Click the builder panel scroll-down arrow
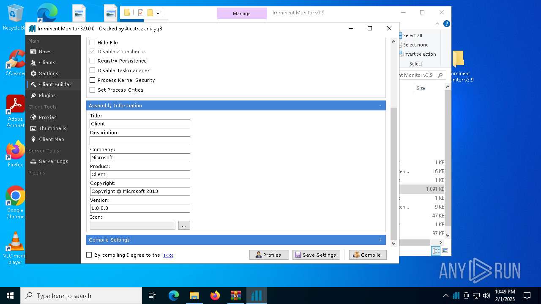 pos(394,243)
